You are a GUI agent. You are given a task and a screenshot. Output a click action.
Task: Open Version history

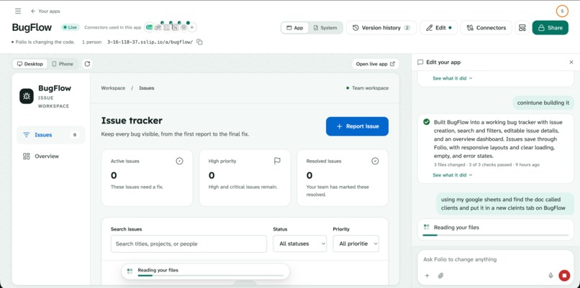point(381,28)
